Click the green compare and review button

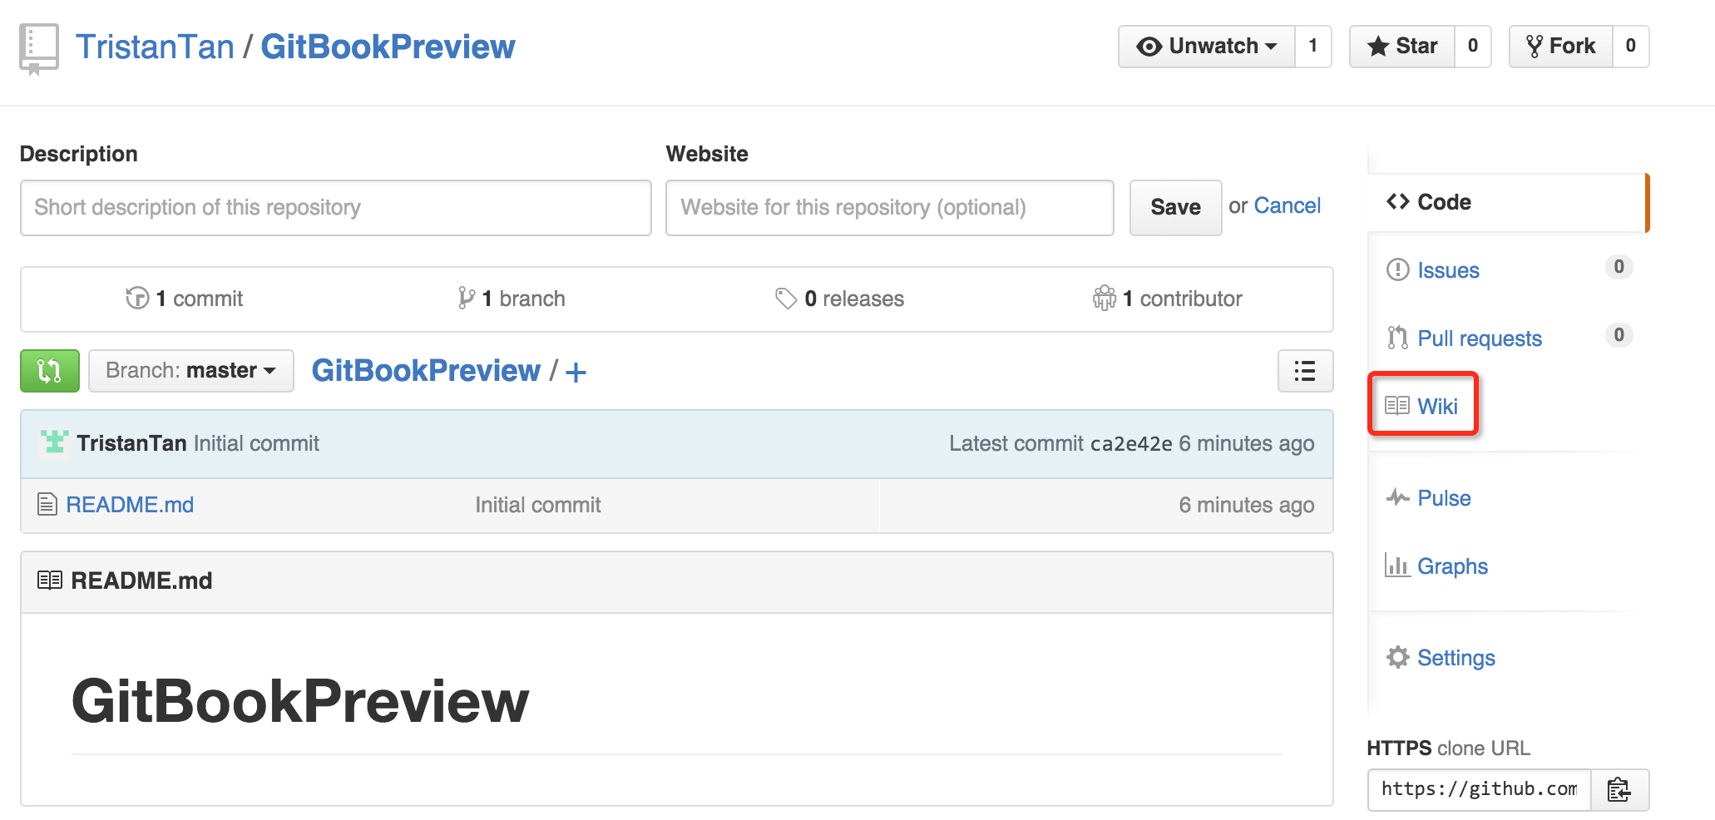[x=50, y=371]
